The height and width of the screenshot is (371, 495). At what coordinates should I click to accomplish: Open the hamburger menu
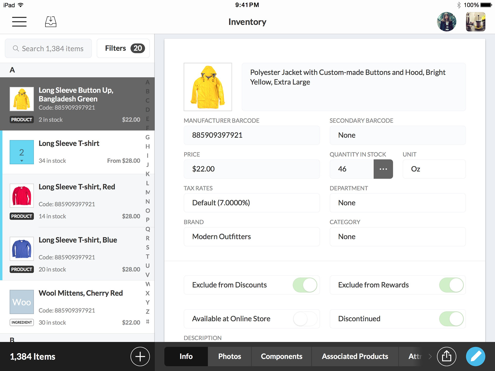[x=19, y=22]
